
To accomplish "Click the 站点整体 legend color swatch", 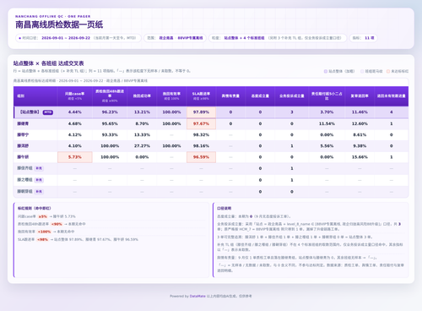I will [326, 71].
